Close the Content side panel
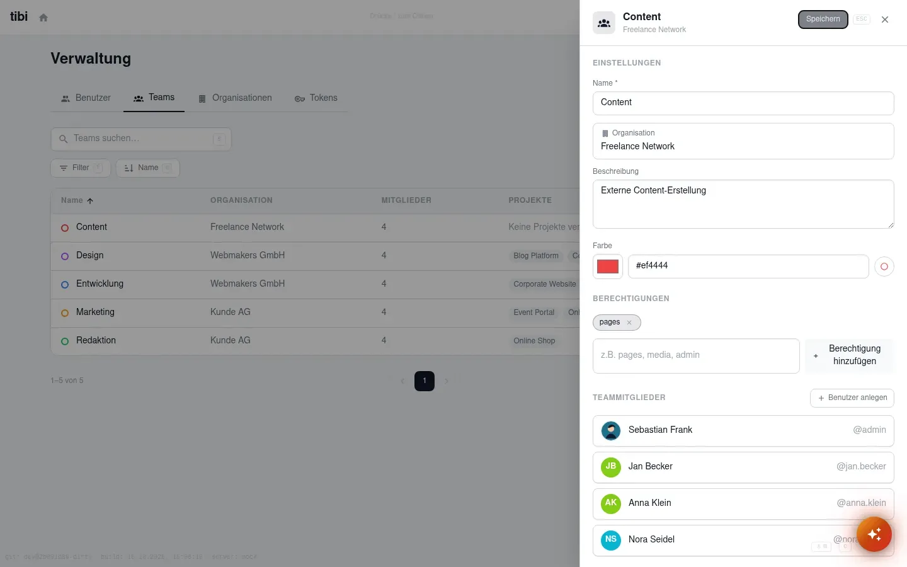 [885, 20]
